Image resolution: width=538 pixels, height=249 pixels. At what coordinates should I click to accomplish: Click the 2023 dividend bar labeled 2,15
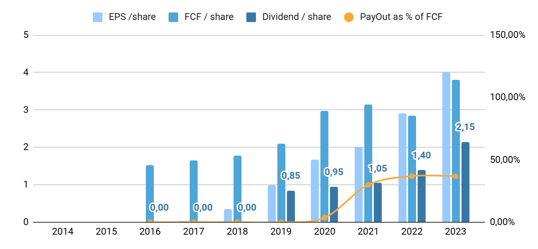coord(465,182)
